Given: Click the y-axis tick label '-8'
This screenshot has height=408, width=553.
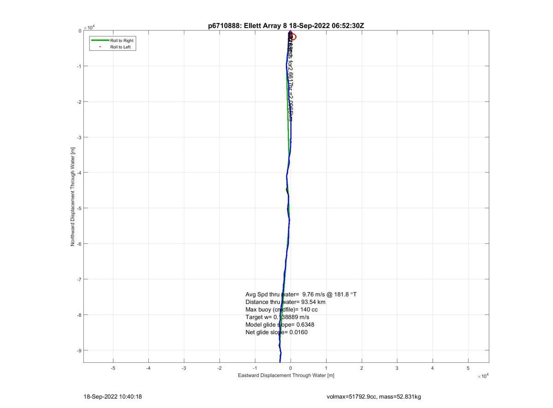Looking at the screenshot, I should click(79, 315).
